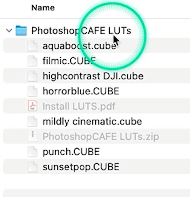Select the Install LUTS.pdf file
Viewport: 190px width, 197px height.
[x=79, y=106]
